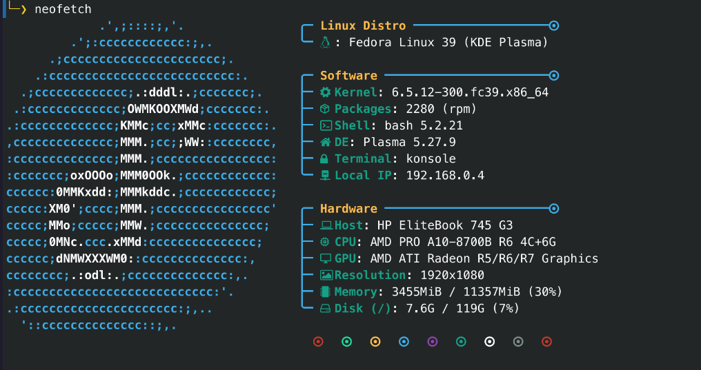This screenshot has height=370, width=701.
Task: Click the gear icon next to Kernel
Action: [x=326, y=92]
